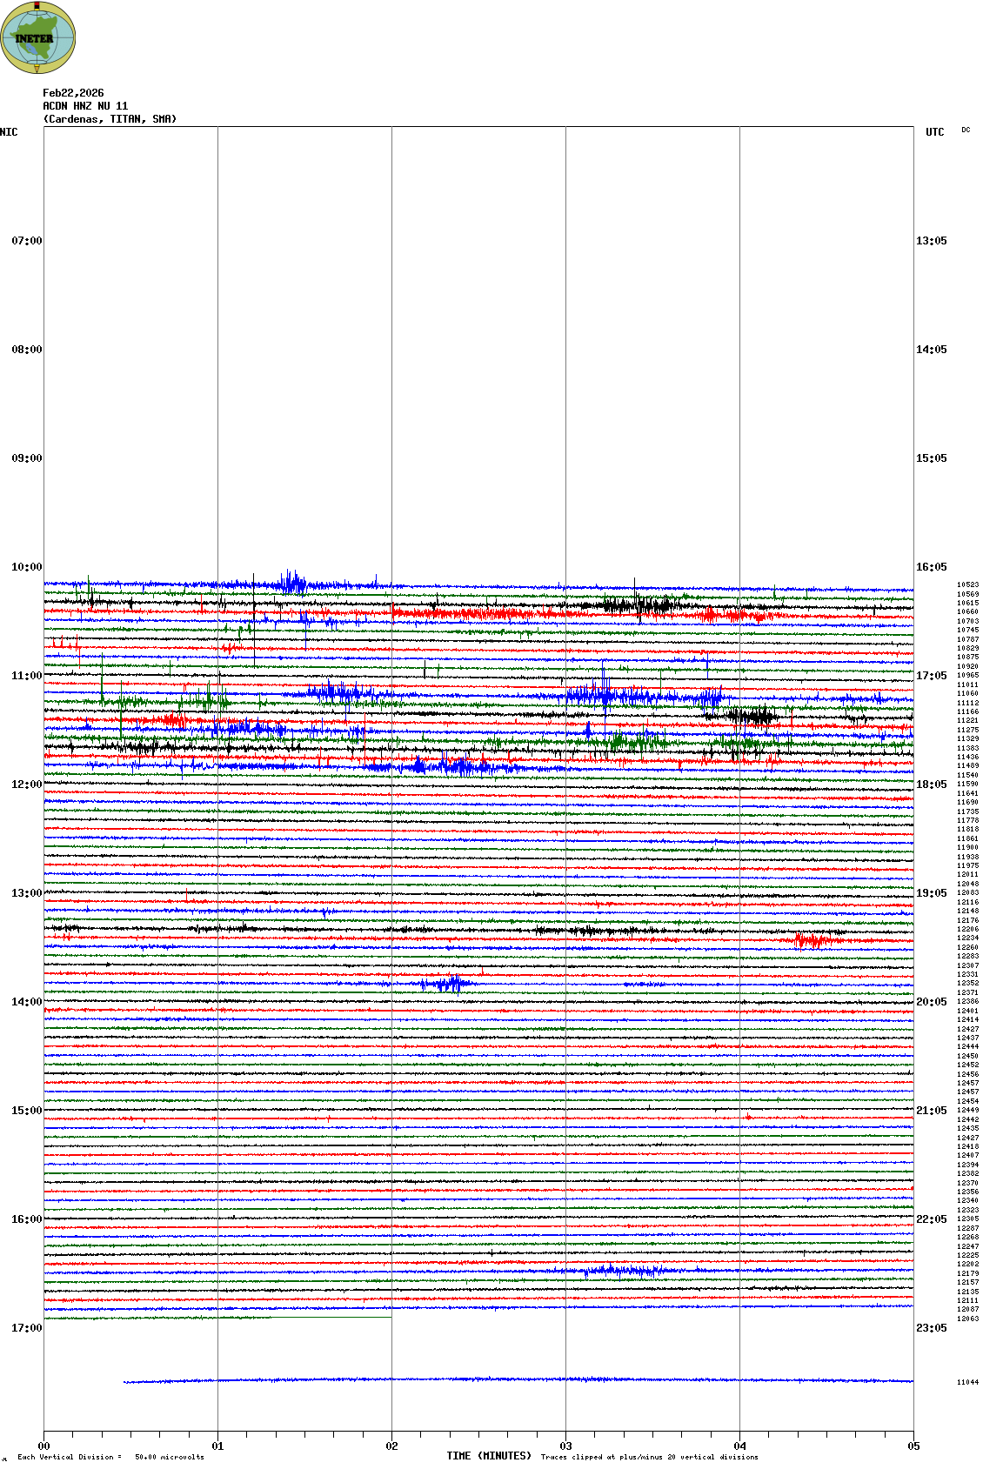Image resolution: width=983 pixels, height=1469 pixels.
Task: Click the (Cardenas, TITAN, SMA) location text
Action: [x=110, y=119]
